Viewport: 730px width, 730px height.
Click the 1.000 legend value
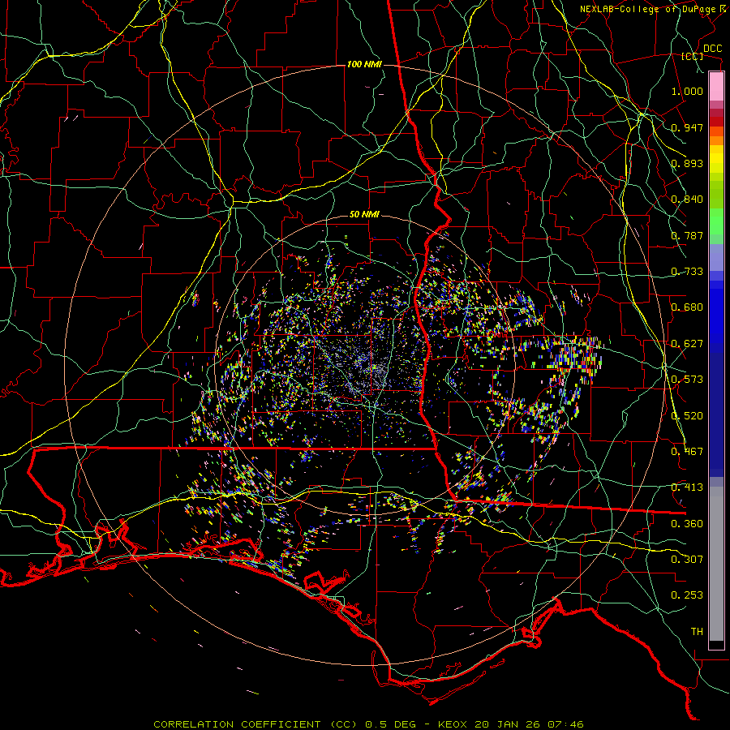coord(687,91)
